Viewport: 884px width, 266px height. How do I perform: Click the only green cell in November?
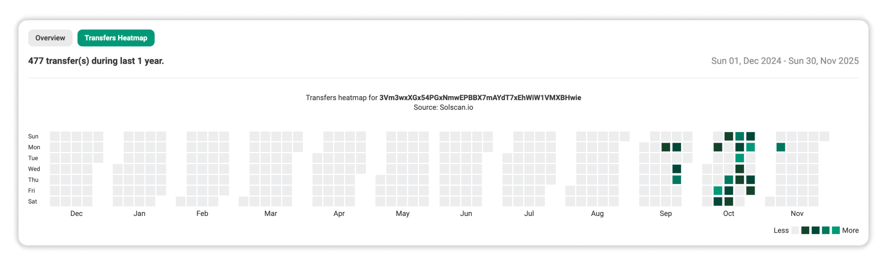pyautogui.click(x=781, y=147)
